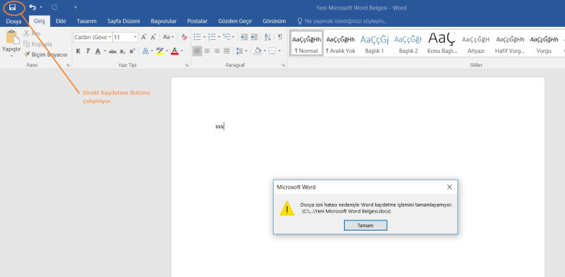Click the Undo arrow icon
Viewport: 565px width, 277px height.
33,7
